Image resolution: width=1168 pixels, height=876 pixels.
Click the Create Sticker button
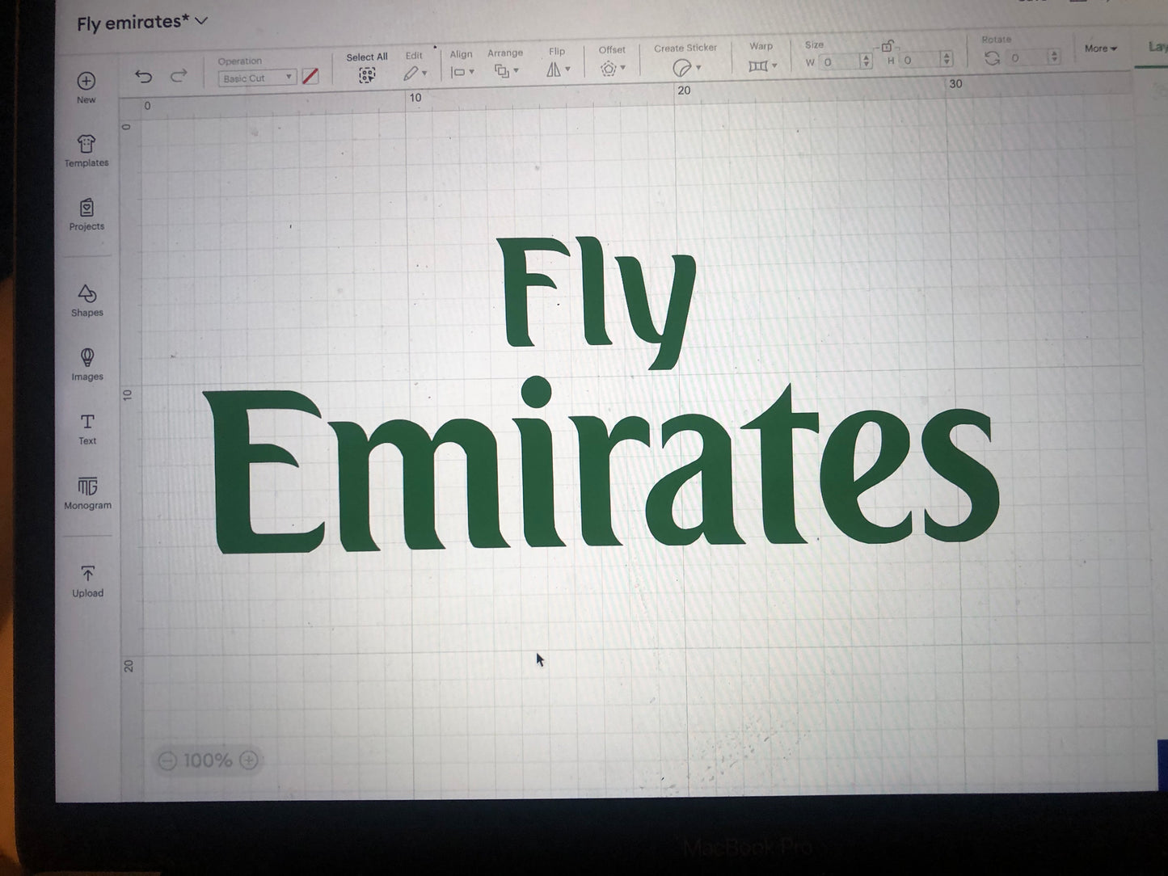click(683, 66)
